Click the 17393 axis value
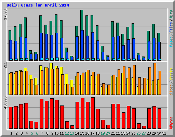The height and width of the screenshot is (137, 175). 5,14
